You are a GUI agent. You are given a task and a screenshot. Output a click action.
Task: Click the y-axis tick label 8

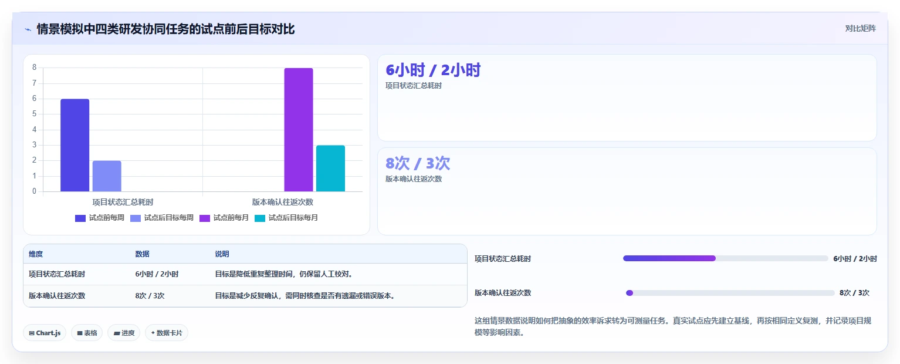tap(34, 68)
